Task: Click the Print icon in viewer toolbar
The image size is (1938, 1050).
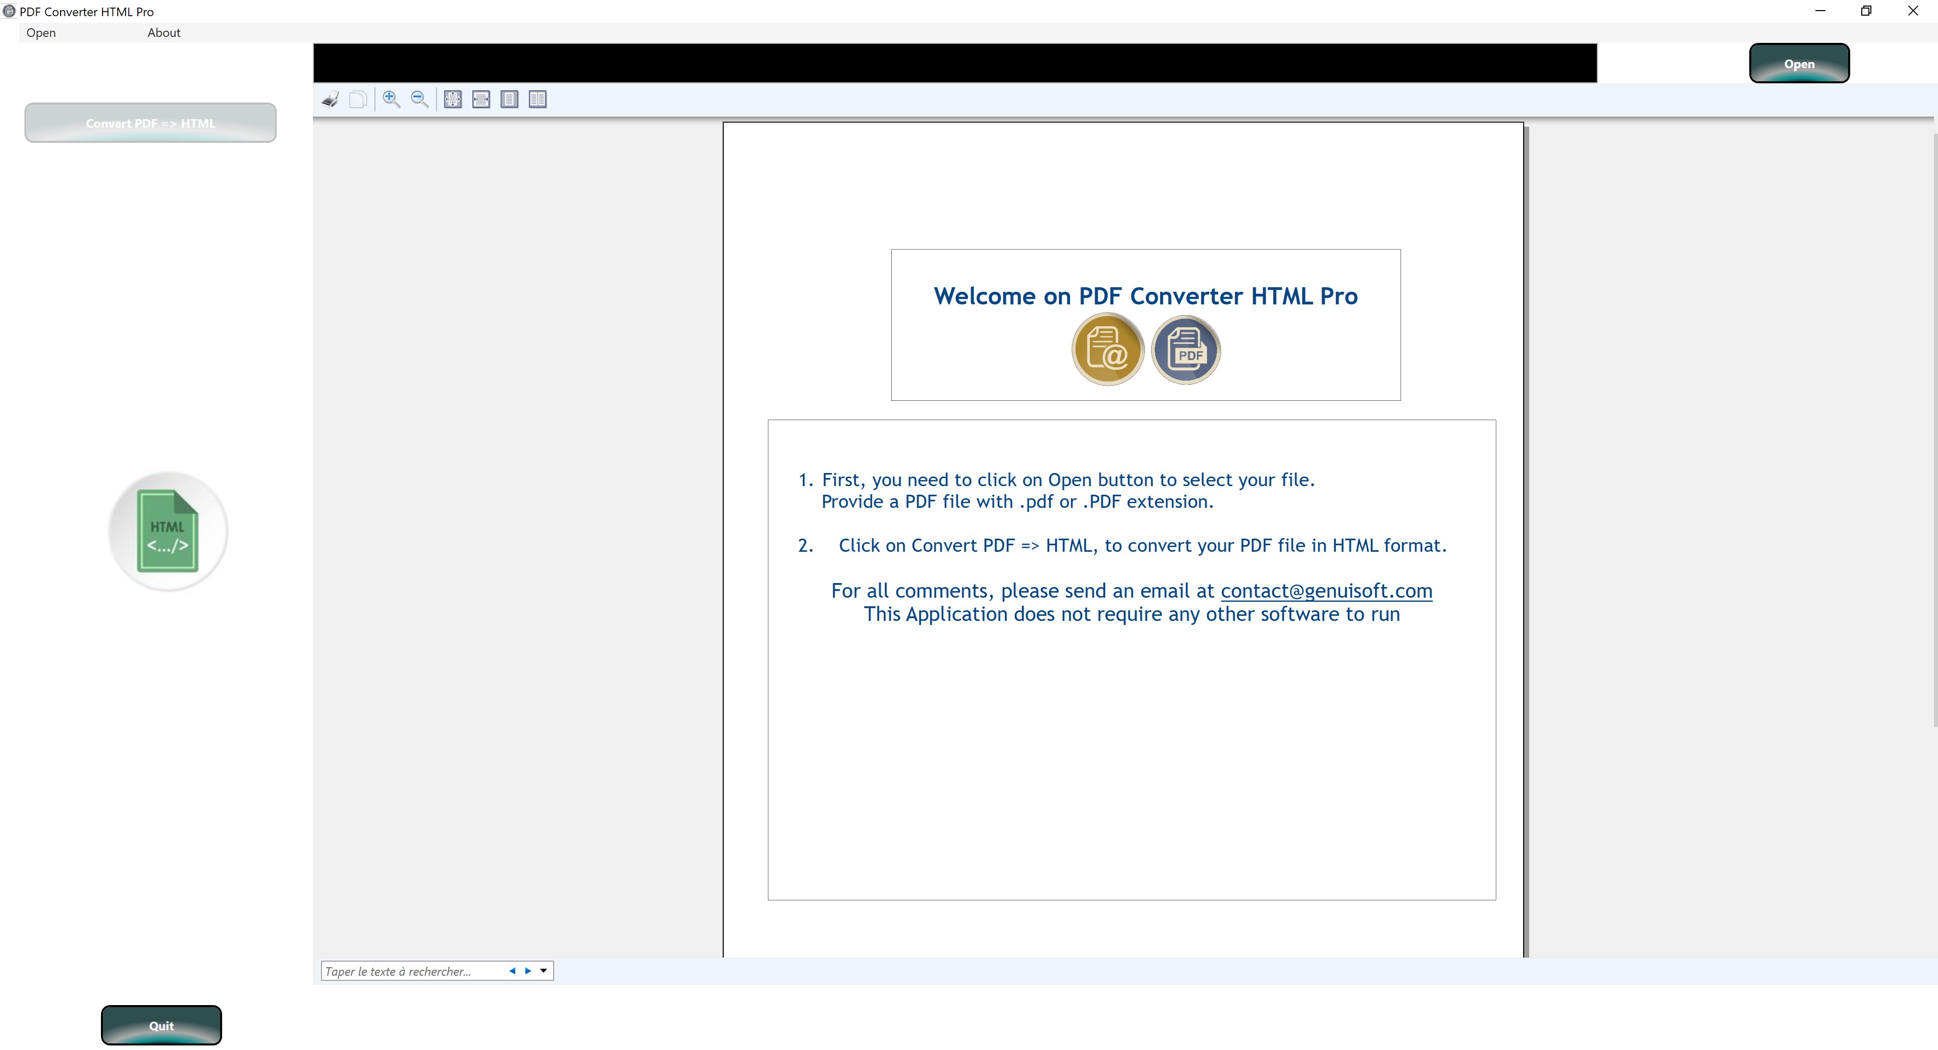Action: point(330,99)
